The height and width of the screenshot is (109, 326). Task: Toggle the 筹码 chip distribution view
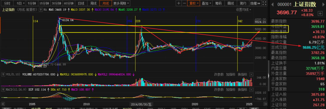218,3
